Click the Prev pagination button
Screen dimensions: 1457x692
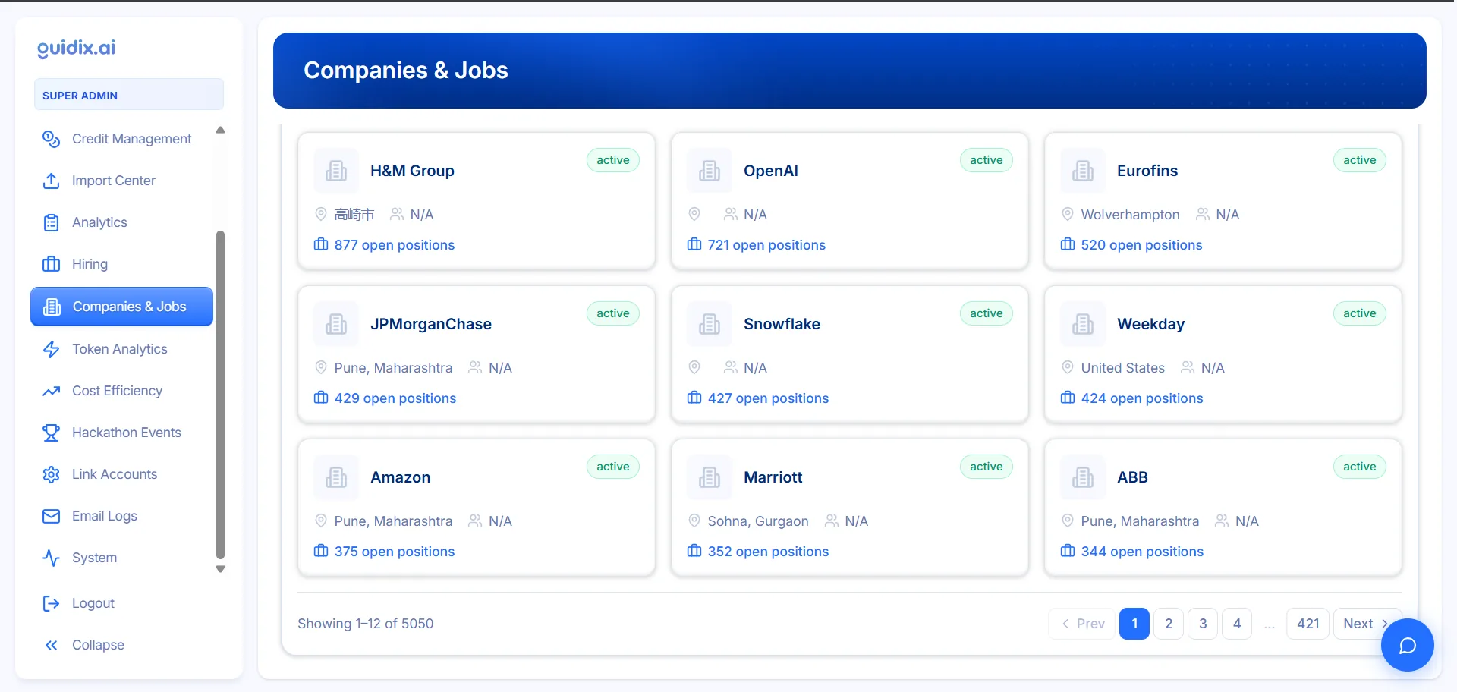1082,624
